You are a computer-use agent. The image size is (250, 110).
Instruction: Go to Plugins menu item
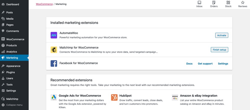[10, 72]
